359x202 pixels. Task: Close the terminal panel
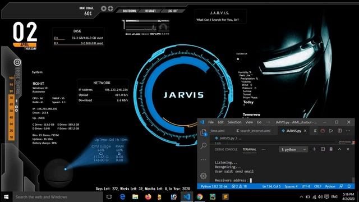click(x=348, y=149)
